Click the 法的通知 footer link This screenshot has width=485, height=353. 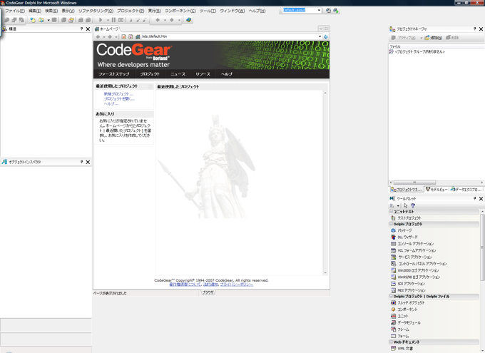pyautogui.click(x=210, y=285)
